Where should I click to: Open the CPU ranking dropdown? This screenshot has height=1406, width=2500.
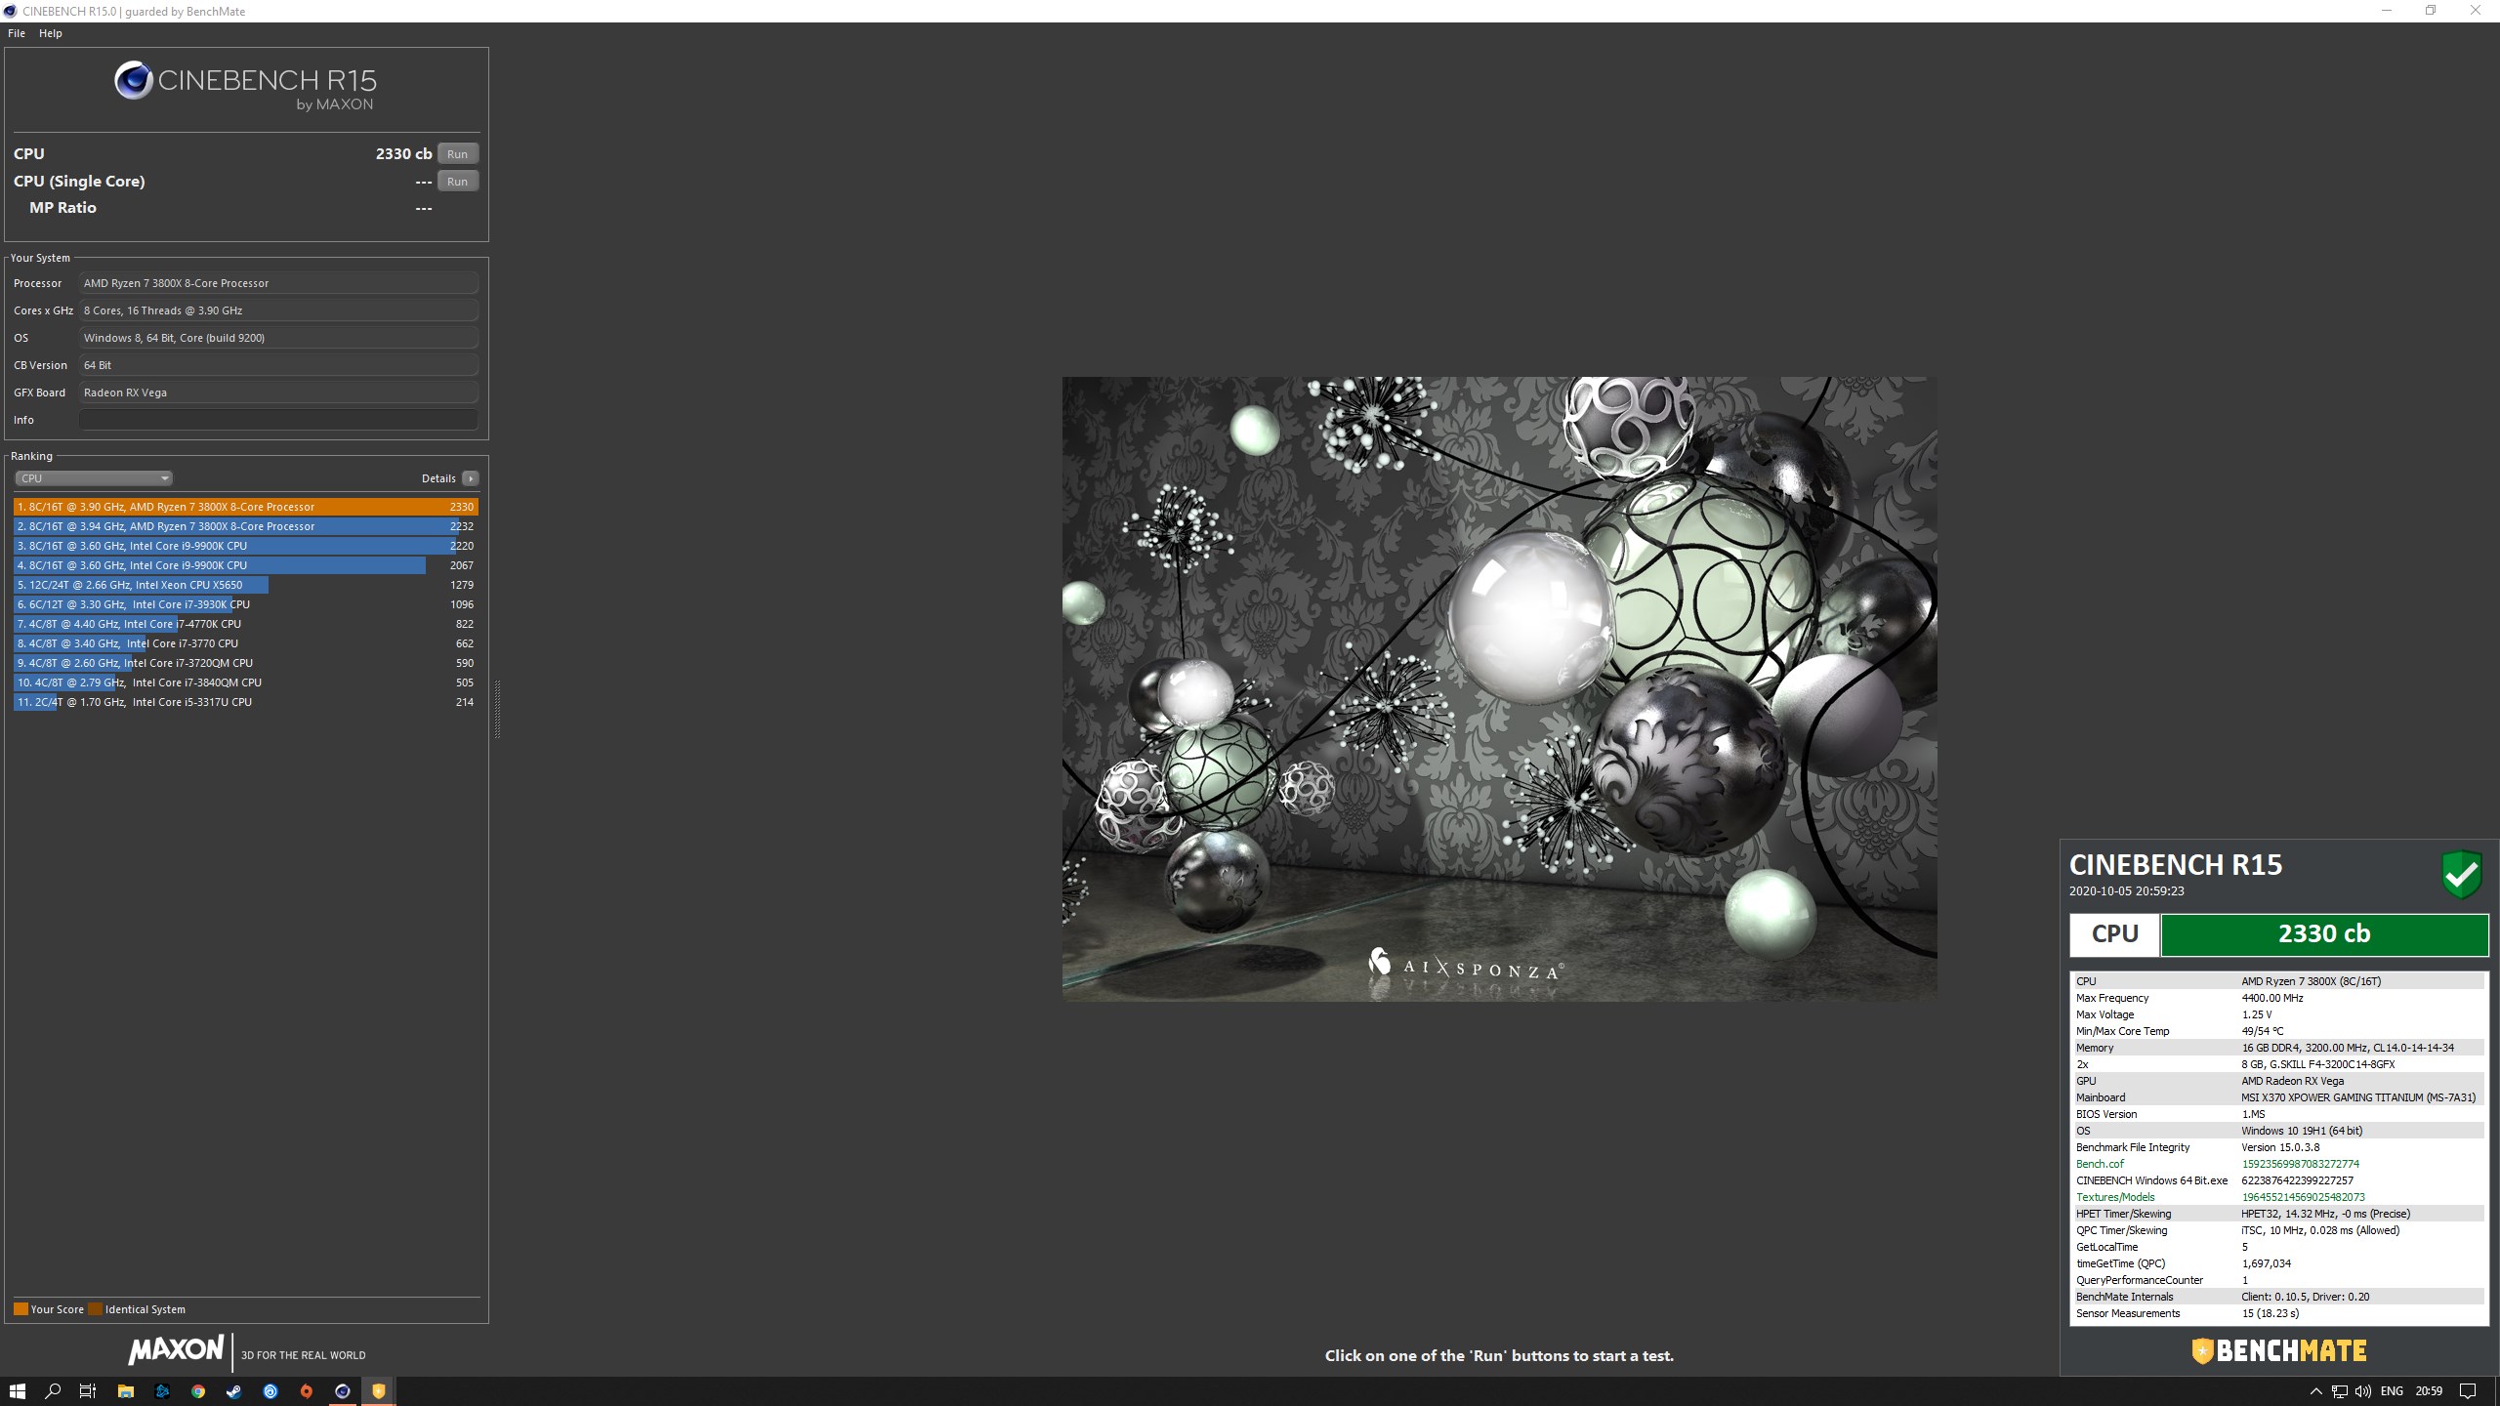coord(94,478)
